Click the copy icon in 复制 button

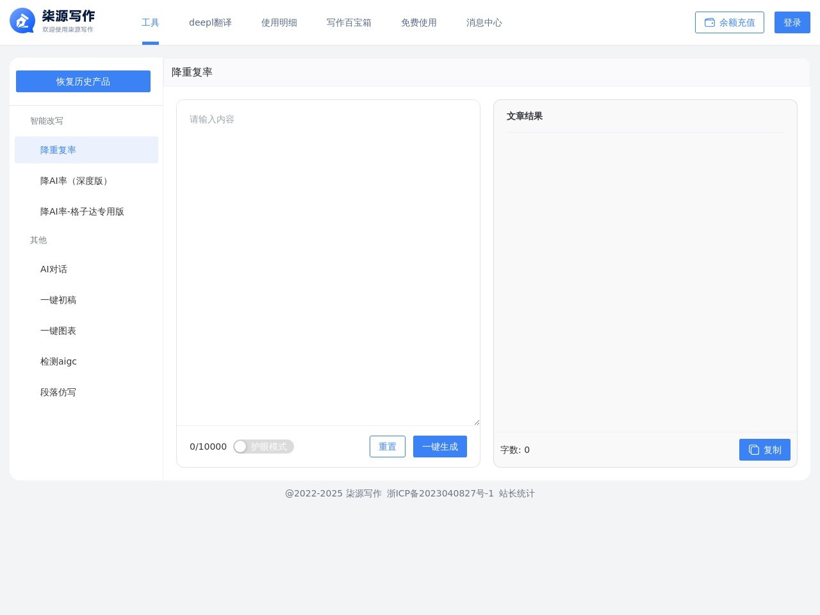(754, 450)
